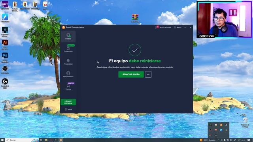Open Task View on the taskbar
Viewport: 253px width, 142px height.
41,140
